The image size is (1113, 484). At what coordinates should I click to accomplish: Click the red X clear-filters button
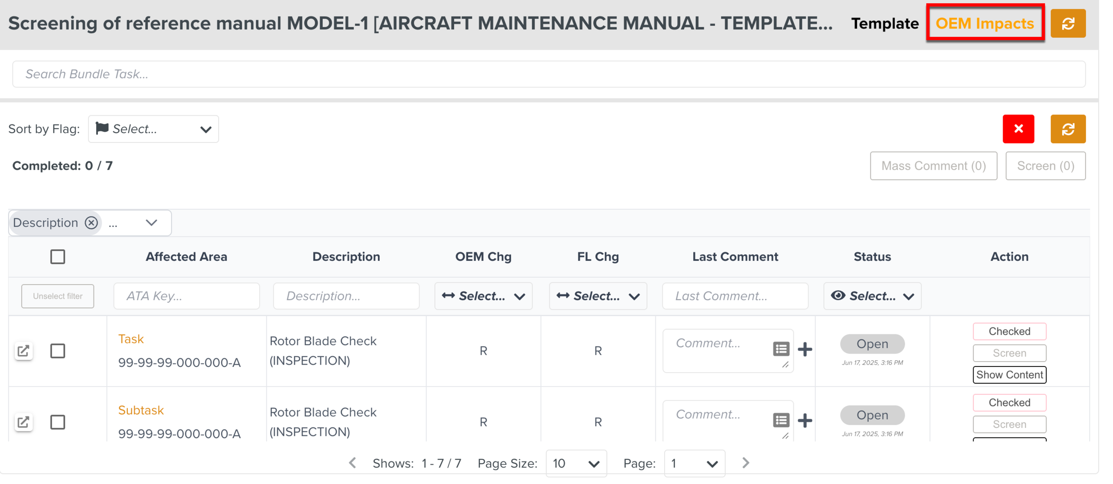1018,129
